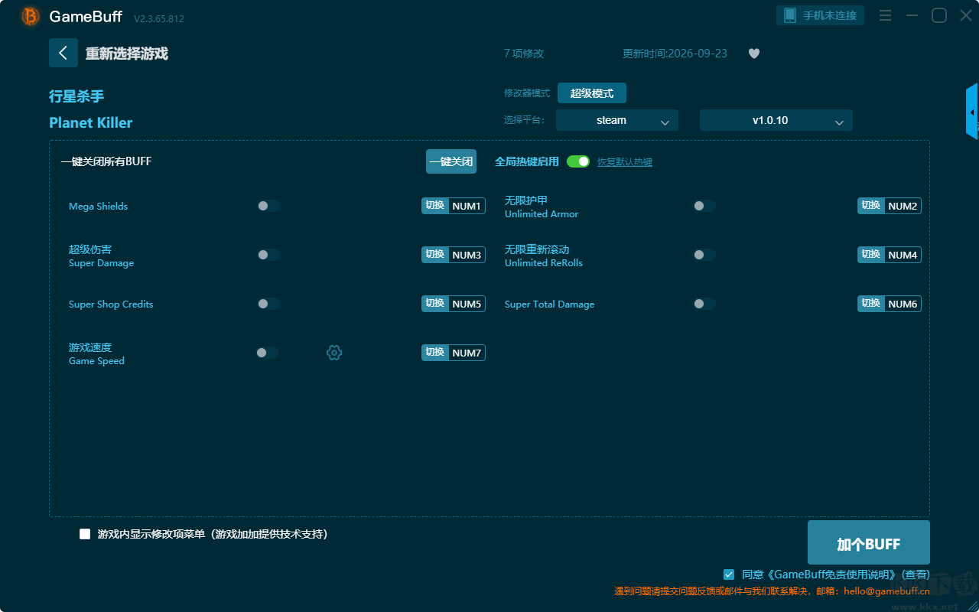Open Game Speed gear settings

[x=334, y=353]
